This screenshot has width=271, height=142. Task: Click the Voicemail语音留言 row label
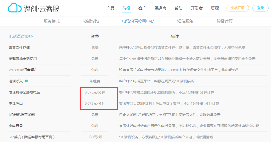tap(23, 70)
